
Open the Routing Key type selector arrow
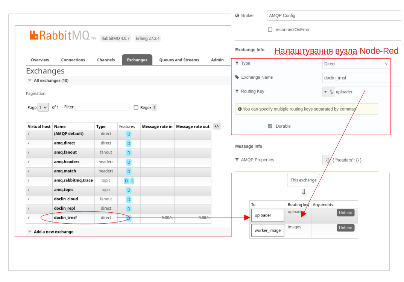pyautogui.click(x=326, y=92)
